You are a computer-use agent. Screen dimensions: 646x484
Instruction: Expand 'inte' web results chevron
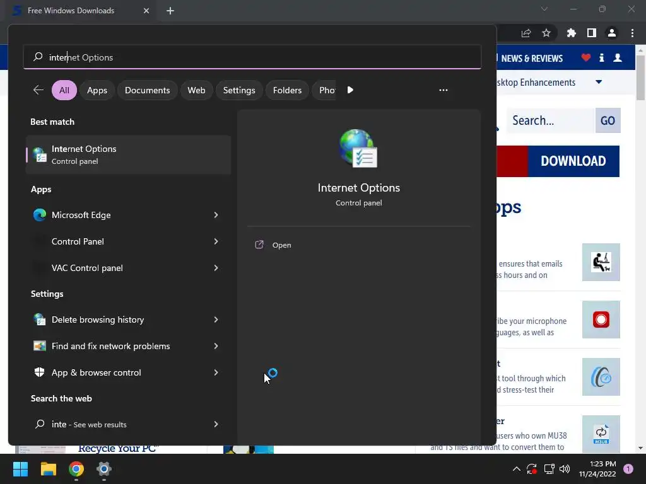coord(216,424)
